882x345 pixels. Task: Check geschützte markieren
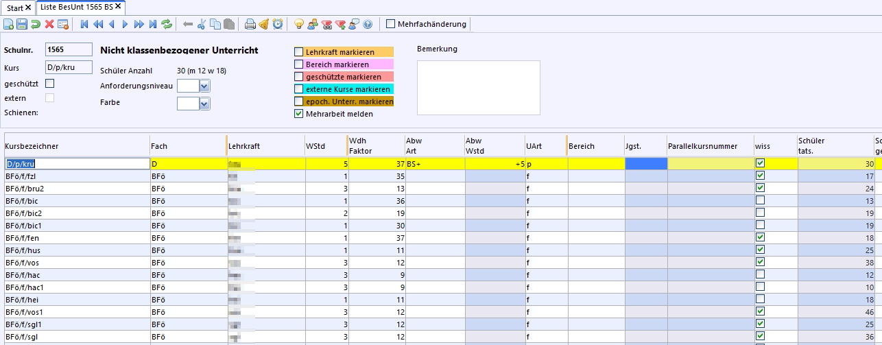(x=298, y=77)
